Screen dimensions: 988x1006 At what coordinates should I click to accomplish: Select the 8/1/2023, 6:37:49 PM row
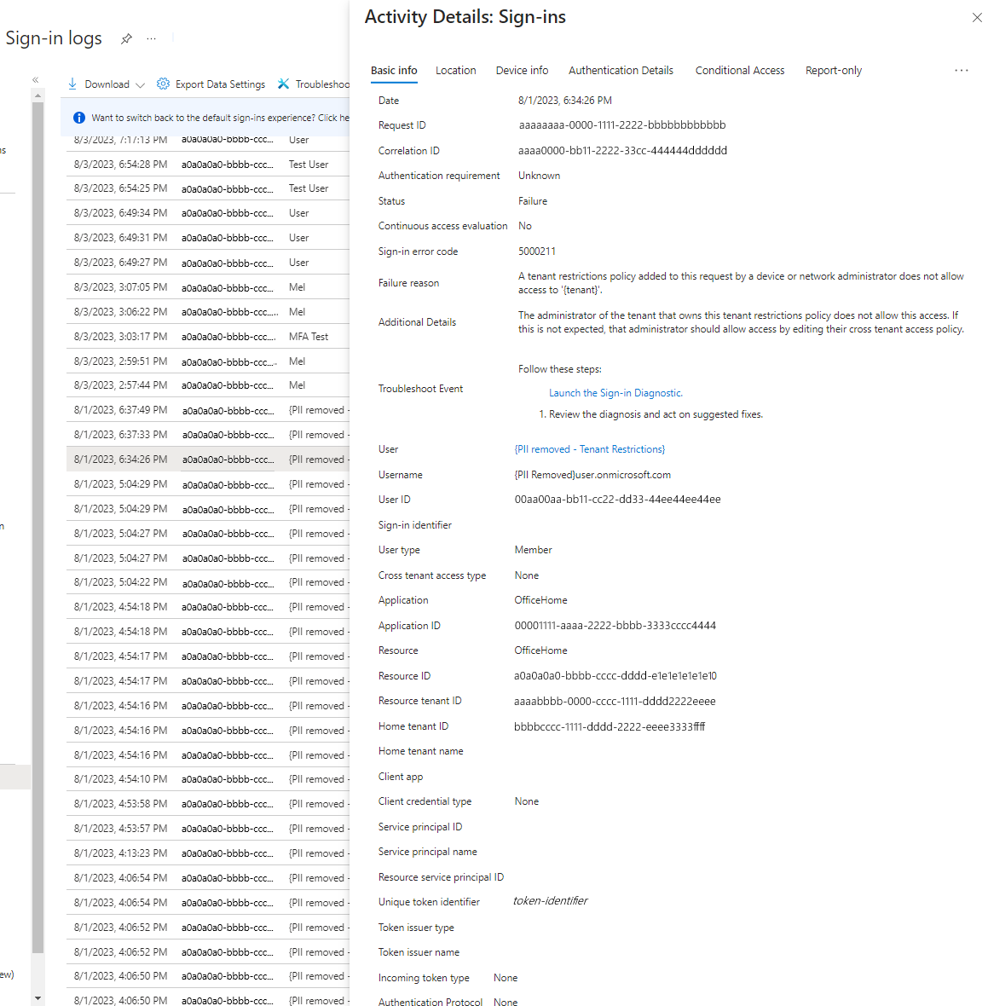tap(208, 410)
